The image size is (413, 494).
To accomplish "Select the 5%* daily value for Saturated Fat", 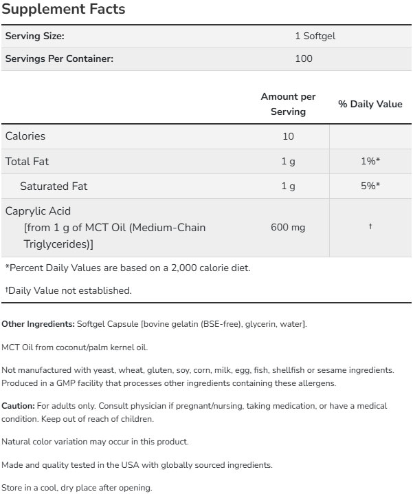I will coord(370,186).
